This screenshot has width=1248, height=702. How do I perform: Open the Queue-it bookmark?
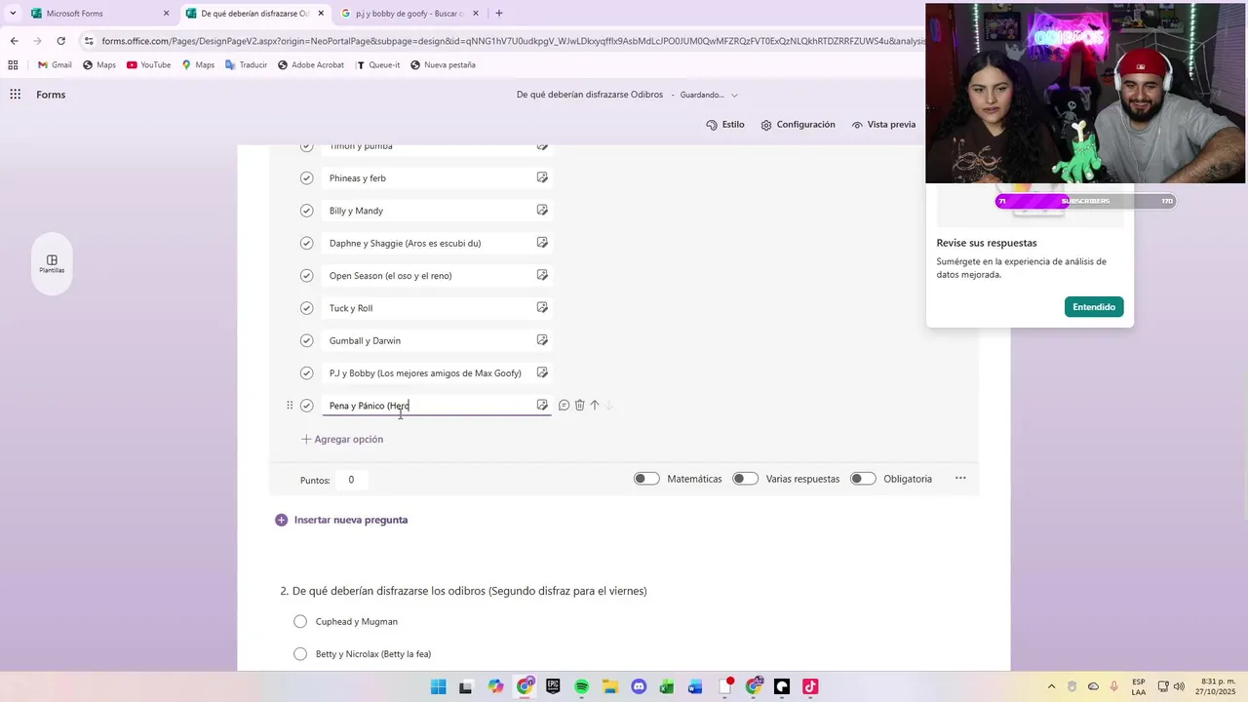pyautogui.click(x=377, y=65)
